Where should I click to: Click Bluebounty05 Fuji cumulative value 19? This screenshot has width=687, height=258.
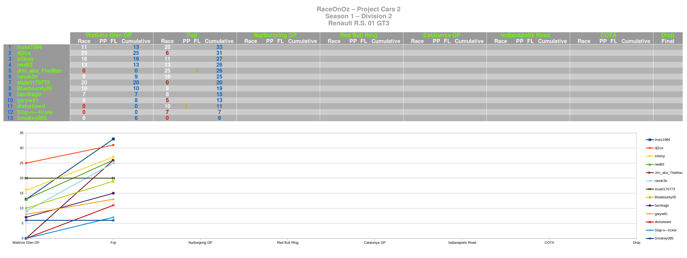[219, 88]
